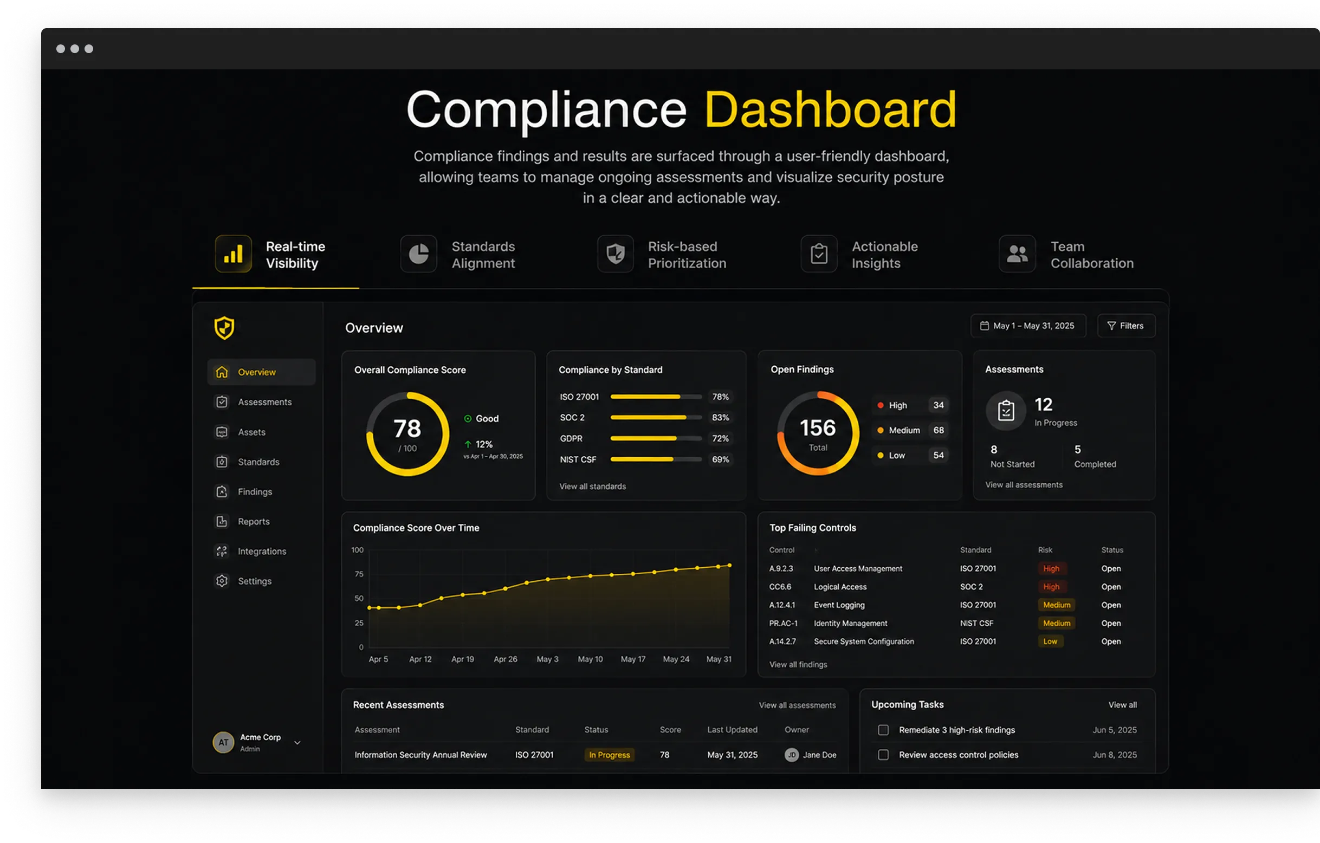The image size is (1320, 843).
Task: Sort by the Last Updated column header
Action: coord(732,730)
